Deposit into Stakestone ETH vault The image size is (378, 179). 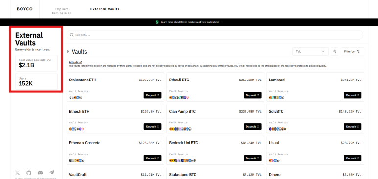click(x=153, y=95)
